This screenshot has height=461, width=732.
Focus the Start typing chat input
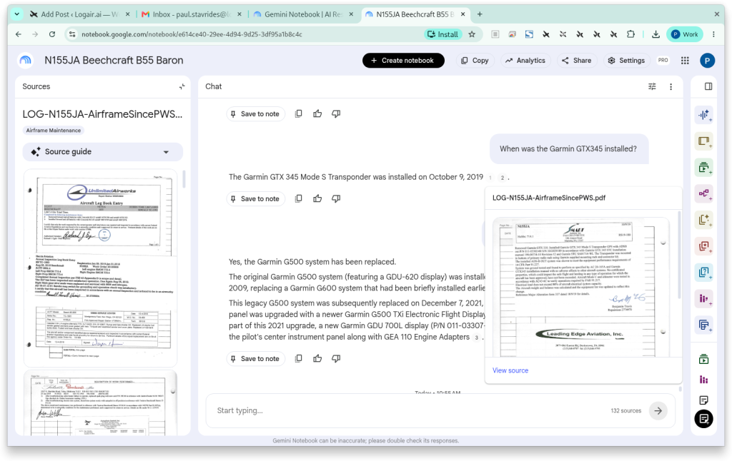click(411, 410)
